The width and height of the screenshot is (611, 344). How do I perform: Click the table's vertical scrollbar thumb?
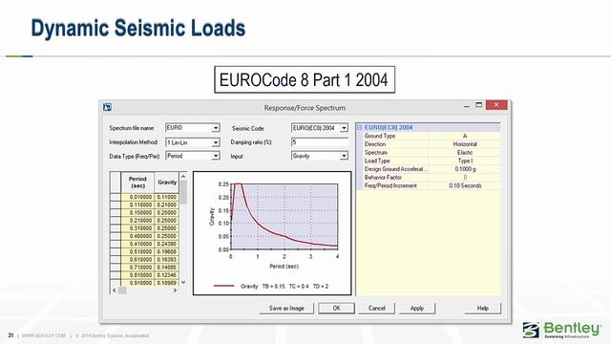point(183,193)
